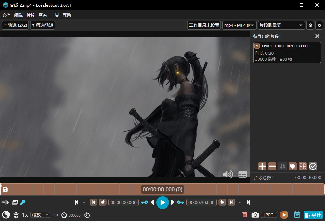The height and width of the screenshot is (221, 325).
Task: Click the cut end time field 00:00:30.000
Action: pos(202,202)
